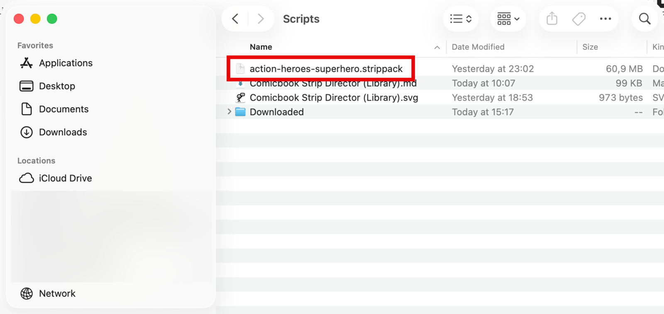664x314 pixels.
Task: Click the 60,9 MB size value
Action: click(x=624, y=69)
